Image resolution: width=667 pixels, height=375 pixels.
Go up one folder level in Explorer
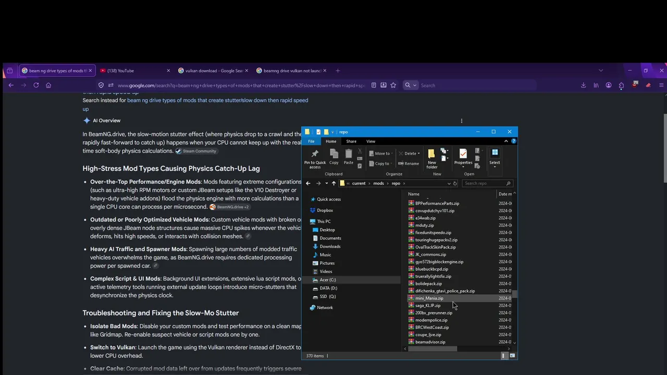pyautogui.click(x=334, y=183)
